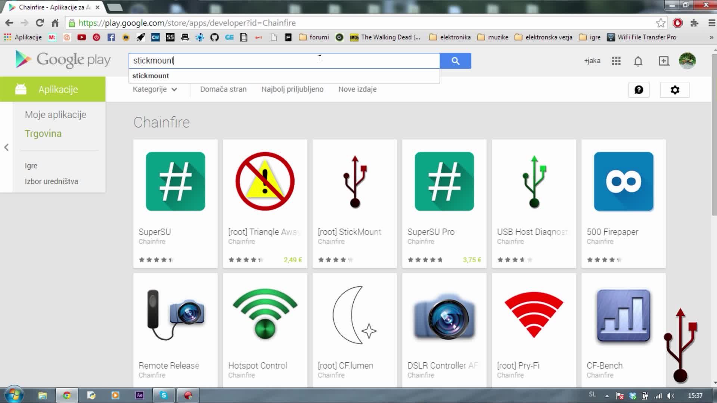717x403 pixels.
Task: Expand the Kategorije dropdown
Action: pos(155,89)
